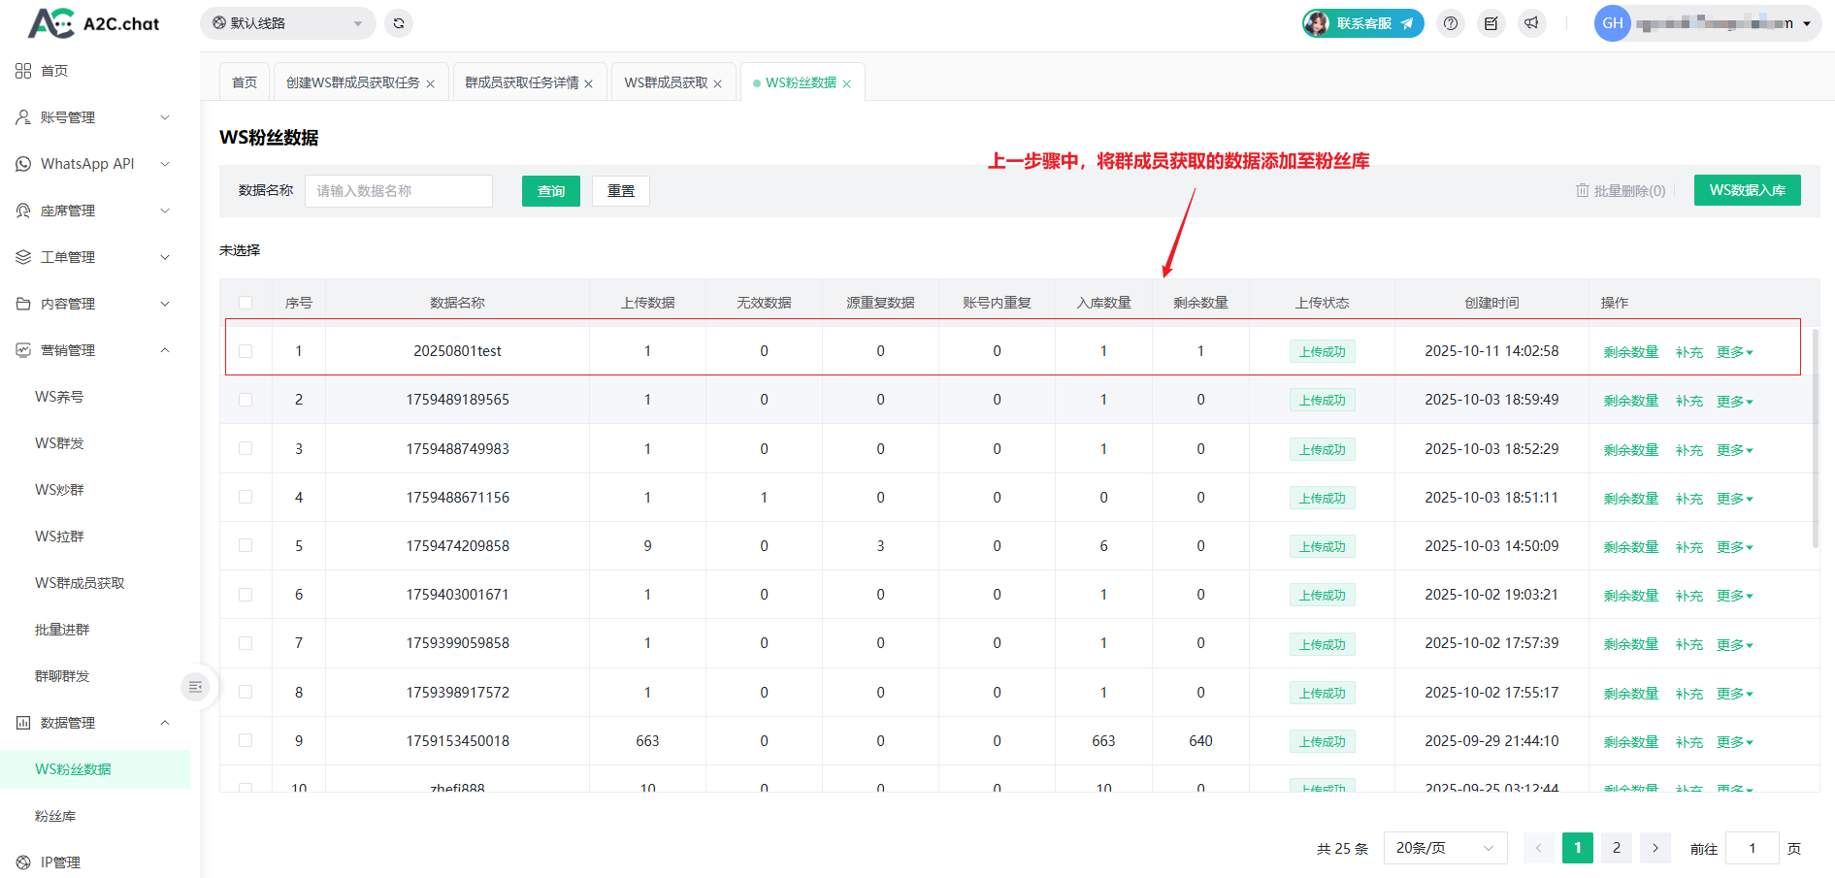Select the checkbox for row 1759474209858
The width and height of the screenshot is (1835, 878).
246,546
